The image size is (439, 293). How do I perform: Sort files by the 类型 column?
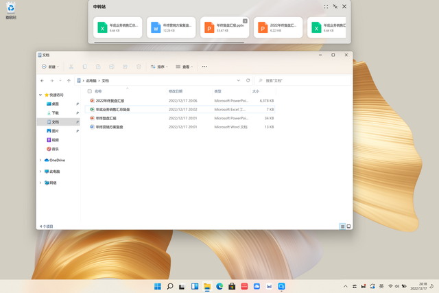[232, 91]
